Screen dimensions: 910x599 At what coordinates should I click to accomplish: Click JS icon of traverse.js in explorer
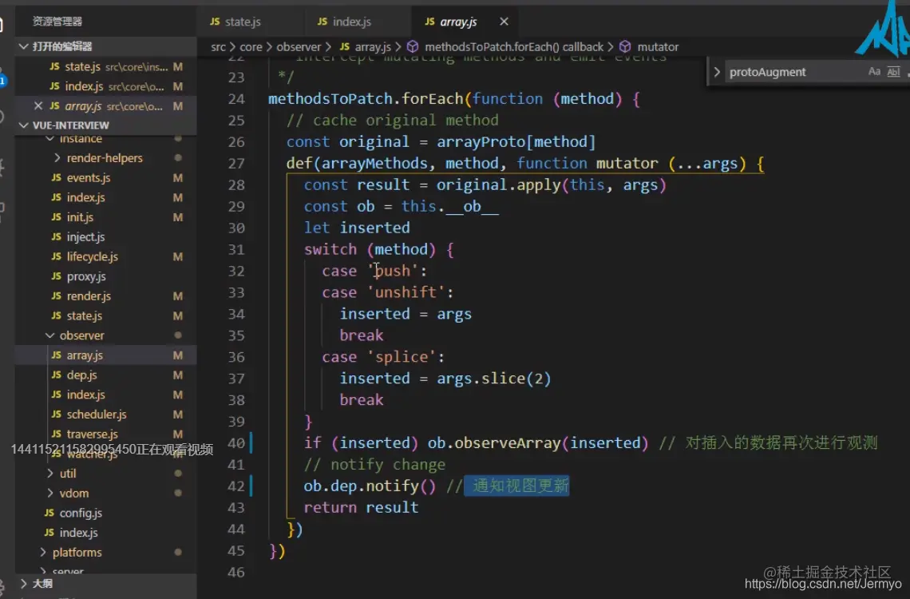click(x=57, y=434)
